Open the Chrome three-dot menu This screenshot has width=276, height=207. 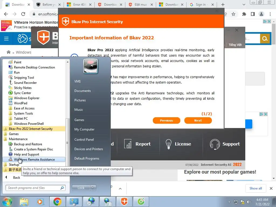pyautogui.click(x=270, y=14)
